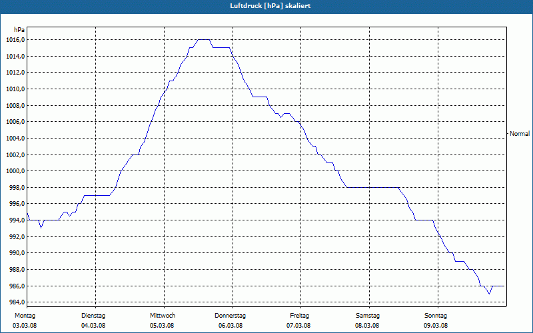
Task: Click the 1010,0 axis value
Action: [15, 89]
